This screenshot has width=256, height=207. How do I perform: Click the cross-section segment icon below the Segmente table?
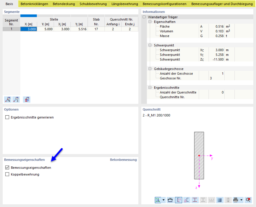click(27, 99)
